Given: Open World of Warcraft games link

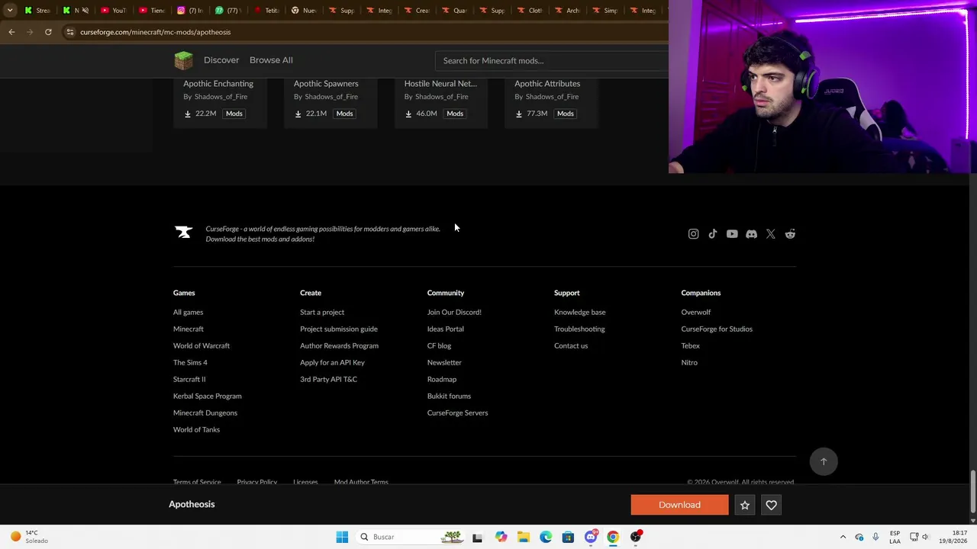Looking at the screenshot, I should click(202, 346).
